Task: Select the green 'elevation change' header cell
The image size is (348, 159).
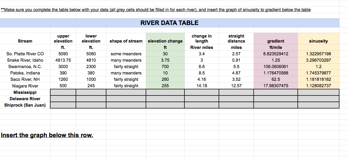Action: click(165, 41)
